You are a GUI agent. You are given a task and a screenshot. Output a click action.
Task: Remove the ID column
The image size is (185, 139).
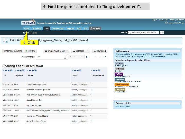[x=6, y=71]
